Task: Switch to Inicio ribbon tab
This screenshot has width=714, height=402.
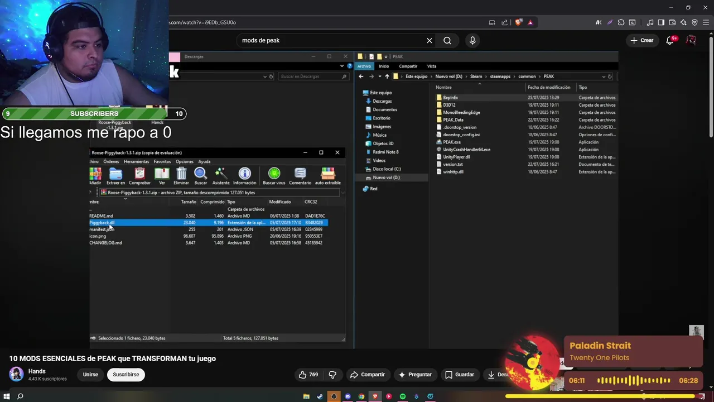Action: (384, 66)
